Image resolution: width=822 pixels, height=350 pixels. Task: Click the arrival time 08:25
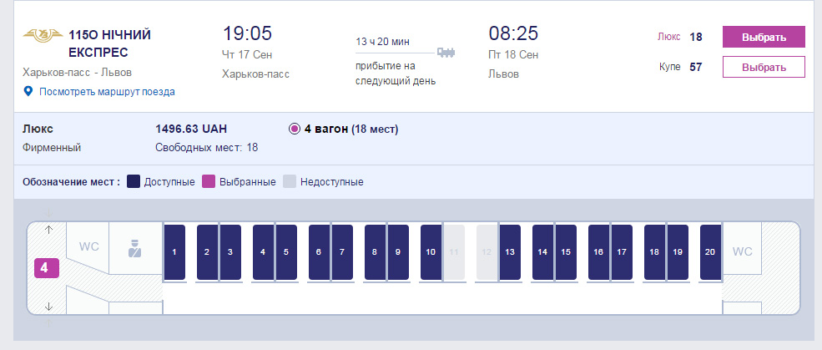click(513, 33)
